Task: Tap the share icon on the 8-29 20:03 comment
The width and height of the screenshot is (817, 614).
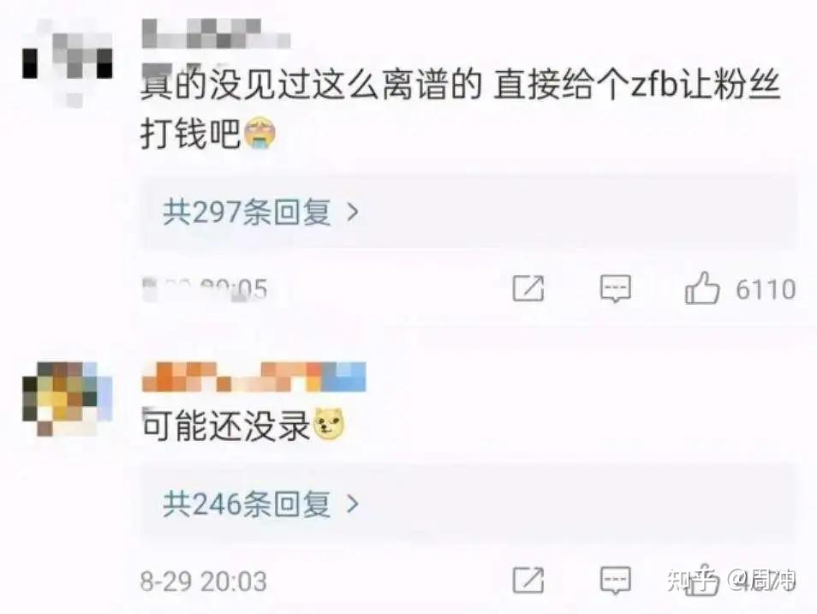Action: point(528,580)
